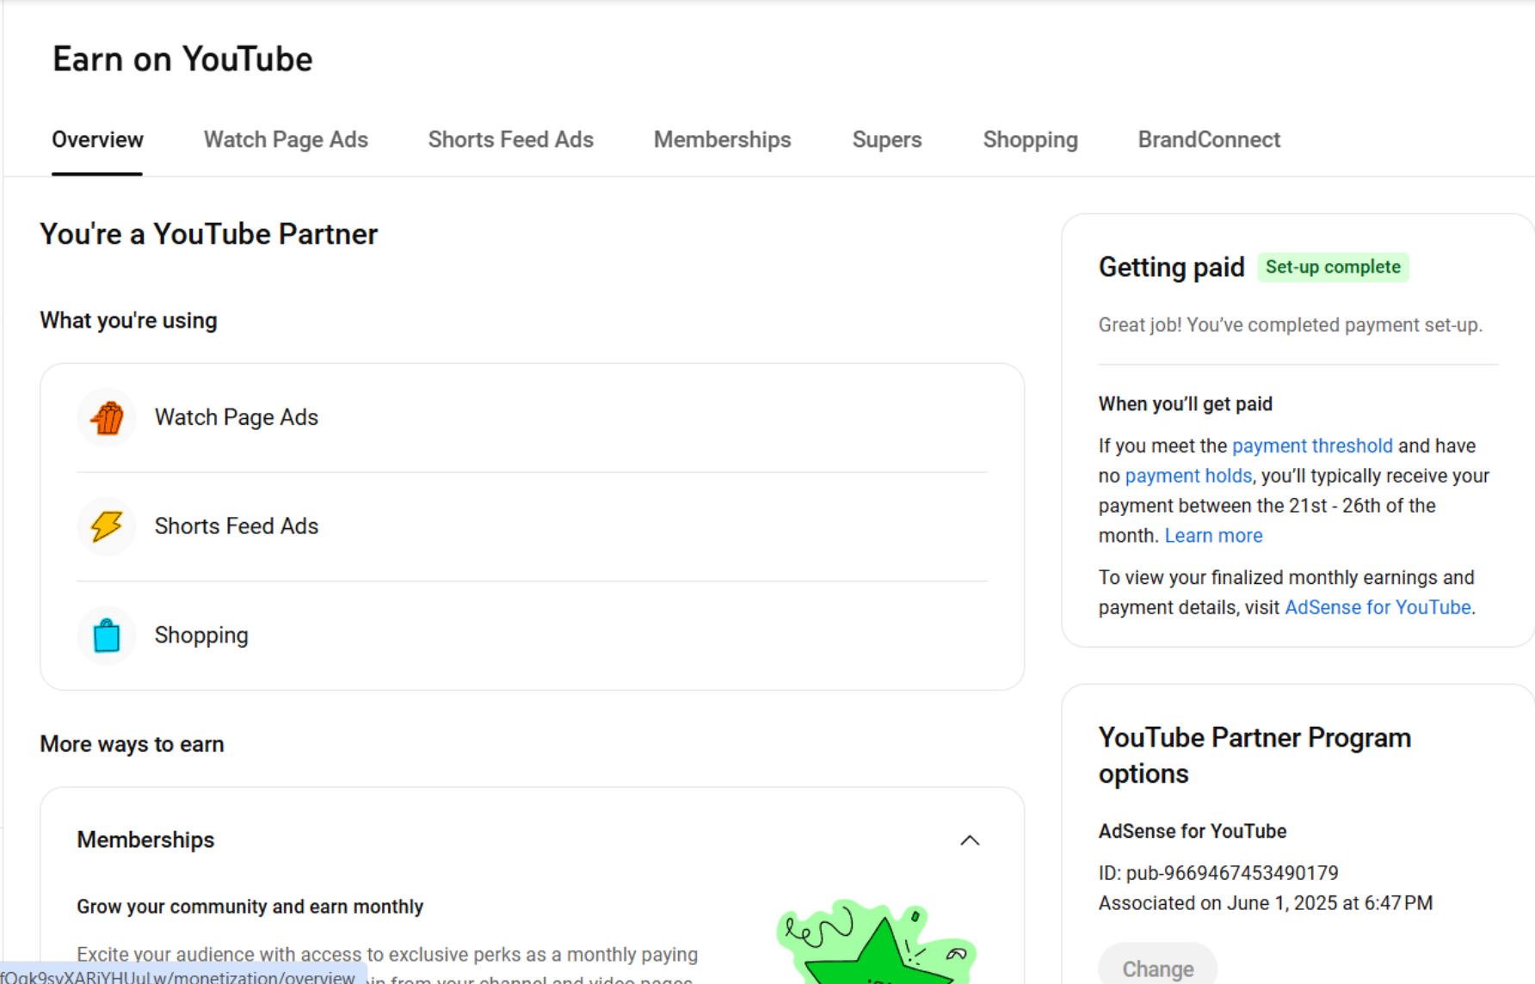Collapse the Memberships section chevron
Viewport: 1535px width, 984px height.
tap(970, 840)
